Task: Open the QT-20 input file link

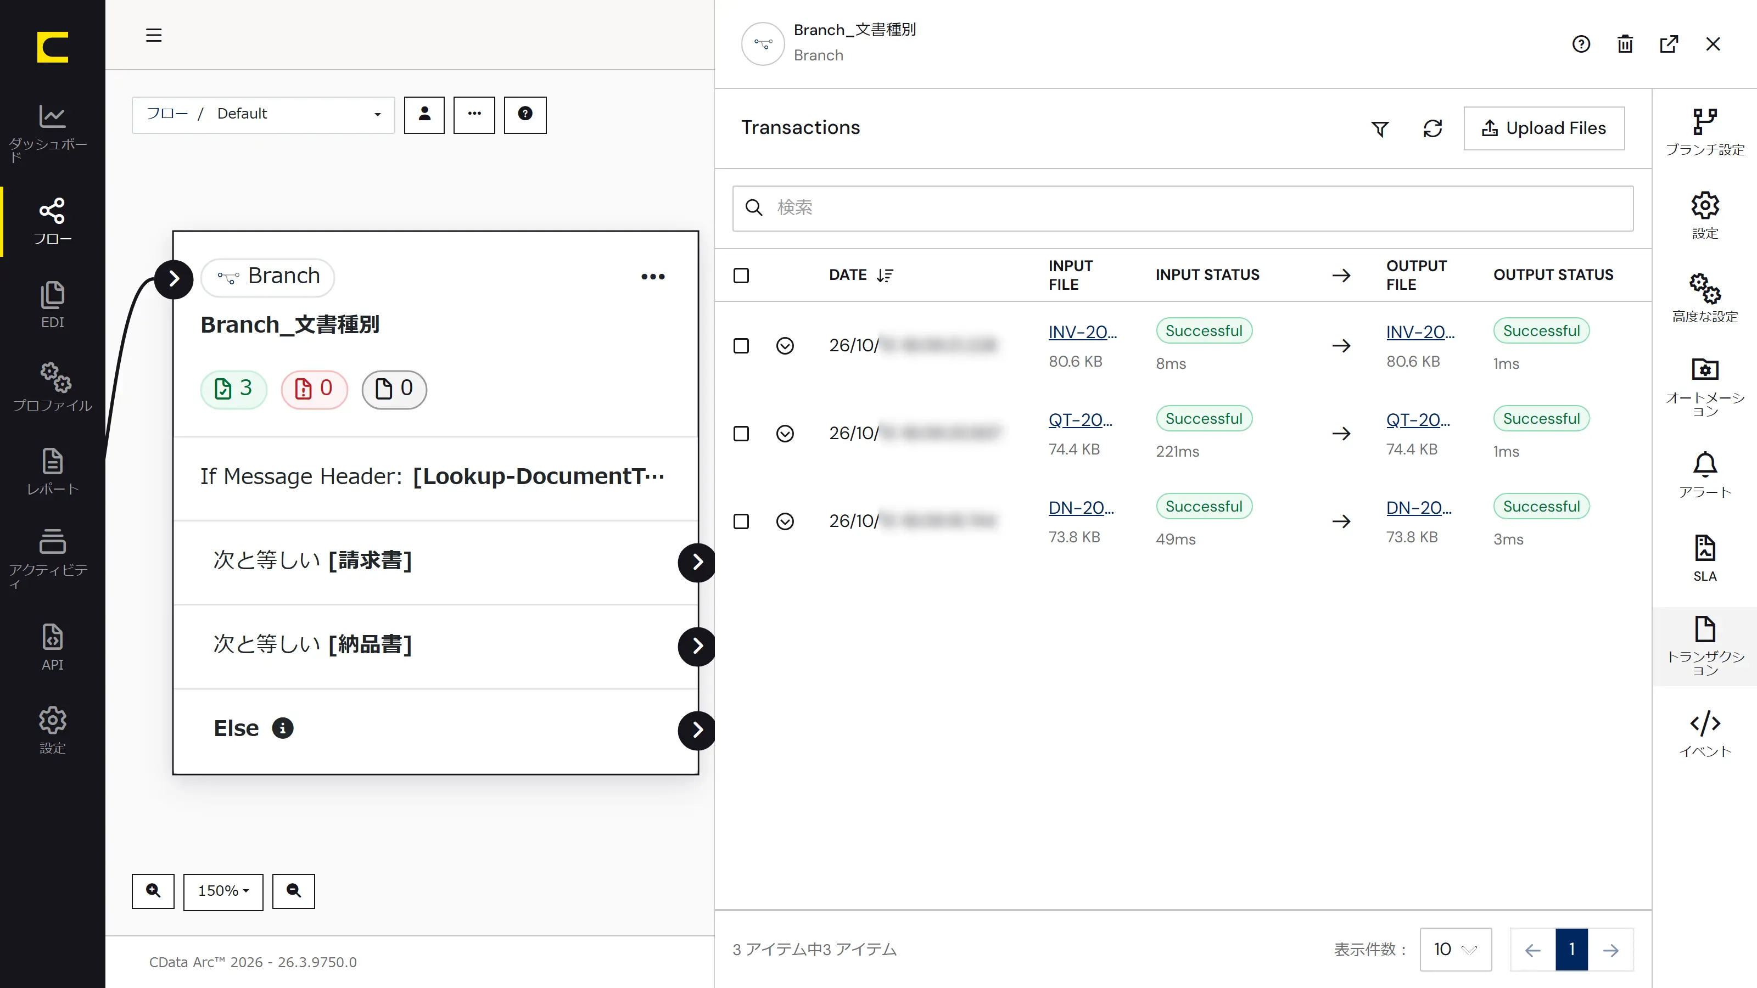Action: pyautogui.click(x=1081, y=420)
